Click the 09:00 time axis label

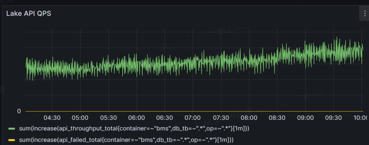click(x=305, y=117)
